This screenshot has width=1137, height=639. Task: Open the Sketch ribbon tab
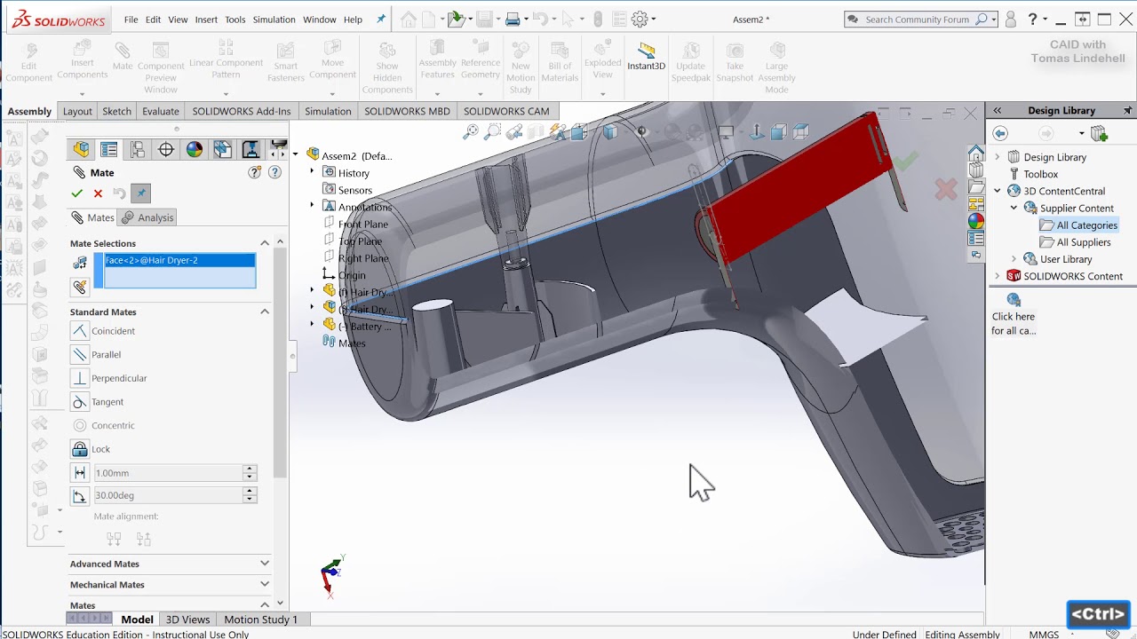point(117,111)
